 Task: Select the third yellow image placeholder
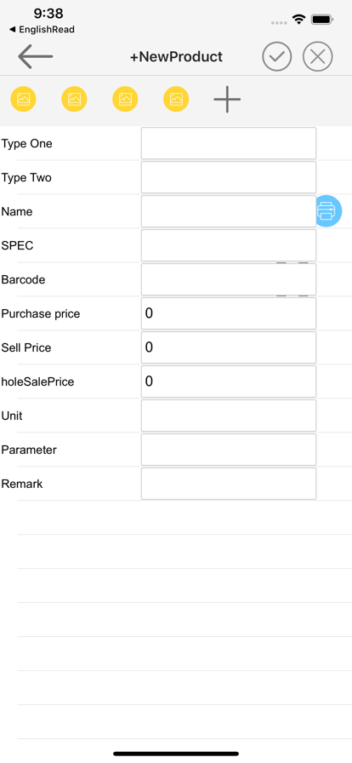[x=125, y=100]
